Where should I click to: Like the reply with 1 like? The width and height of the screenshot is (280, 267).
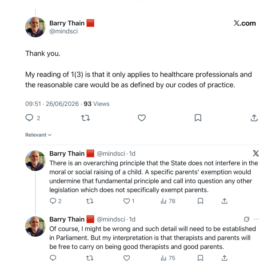129,201
